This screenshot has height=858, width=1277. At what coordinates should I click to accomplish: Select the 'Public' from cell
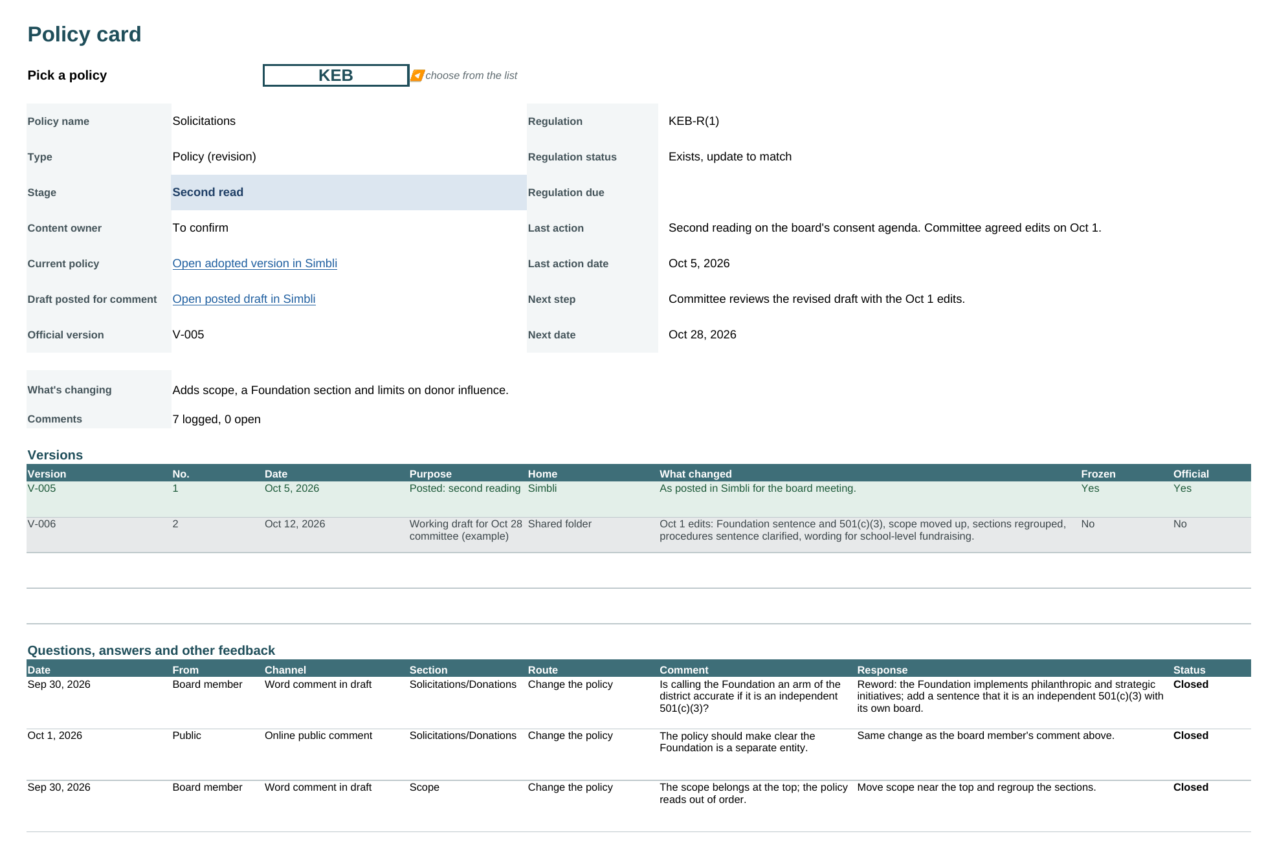click(186, 736)
